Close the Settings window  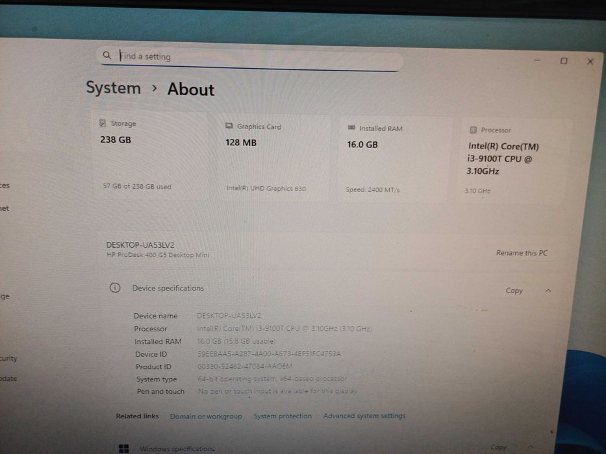[590, 62]
